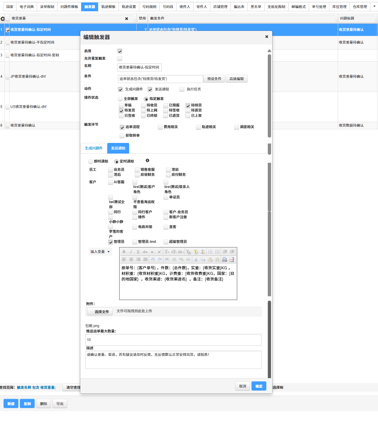
Task: Click the 预设条件 button
Action: (214, 79)
